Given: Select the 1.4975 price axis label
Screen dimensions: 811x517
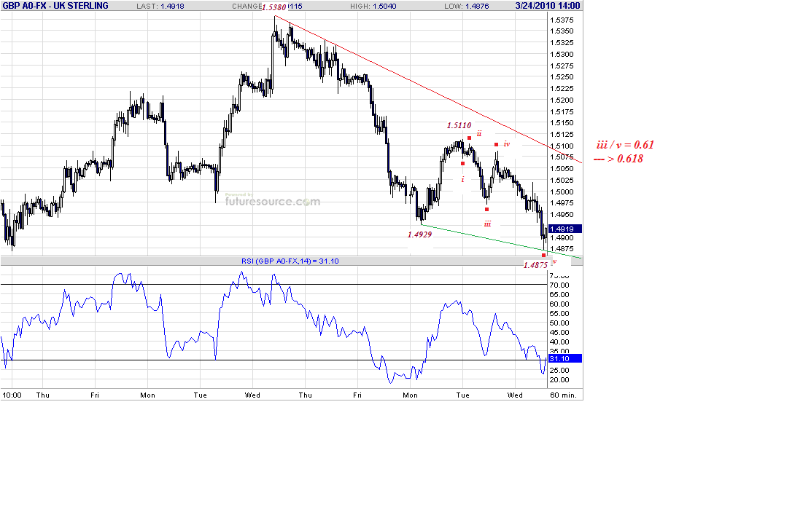Looking at the screenshot, I should 562,203.
